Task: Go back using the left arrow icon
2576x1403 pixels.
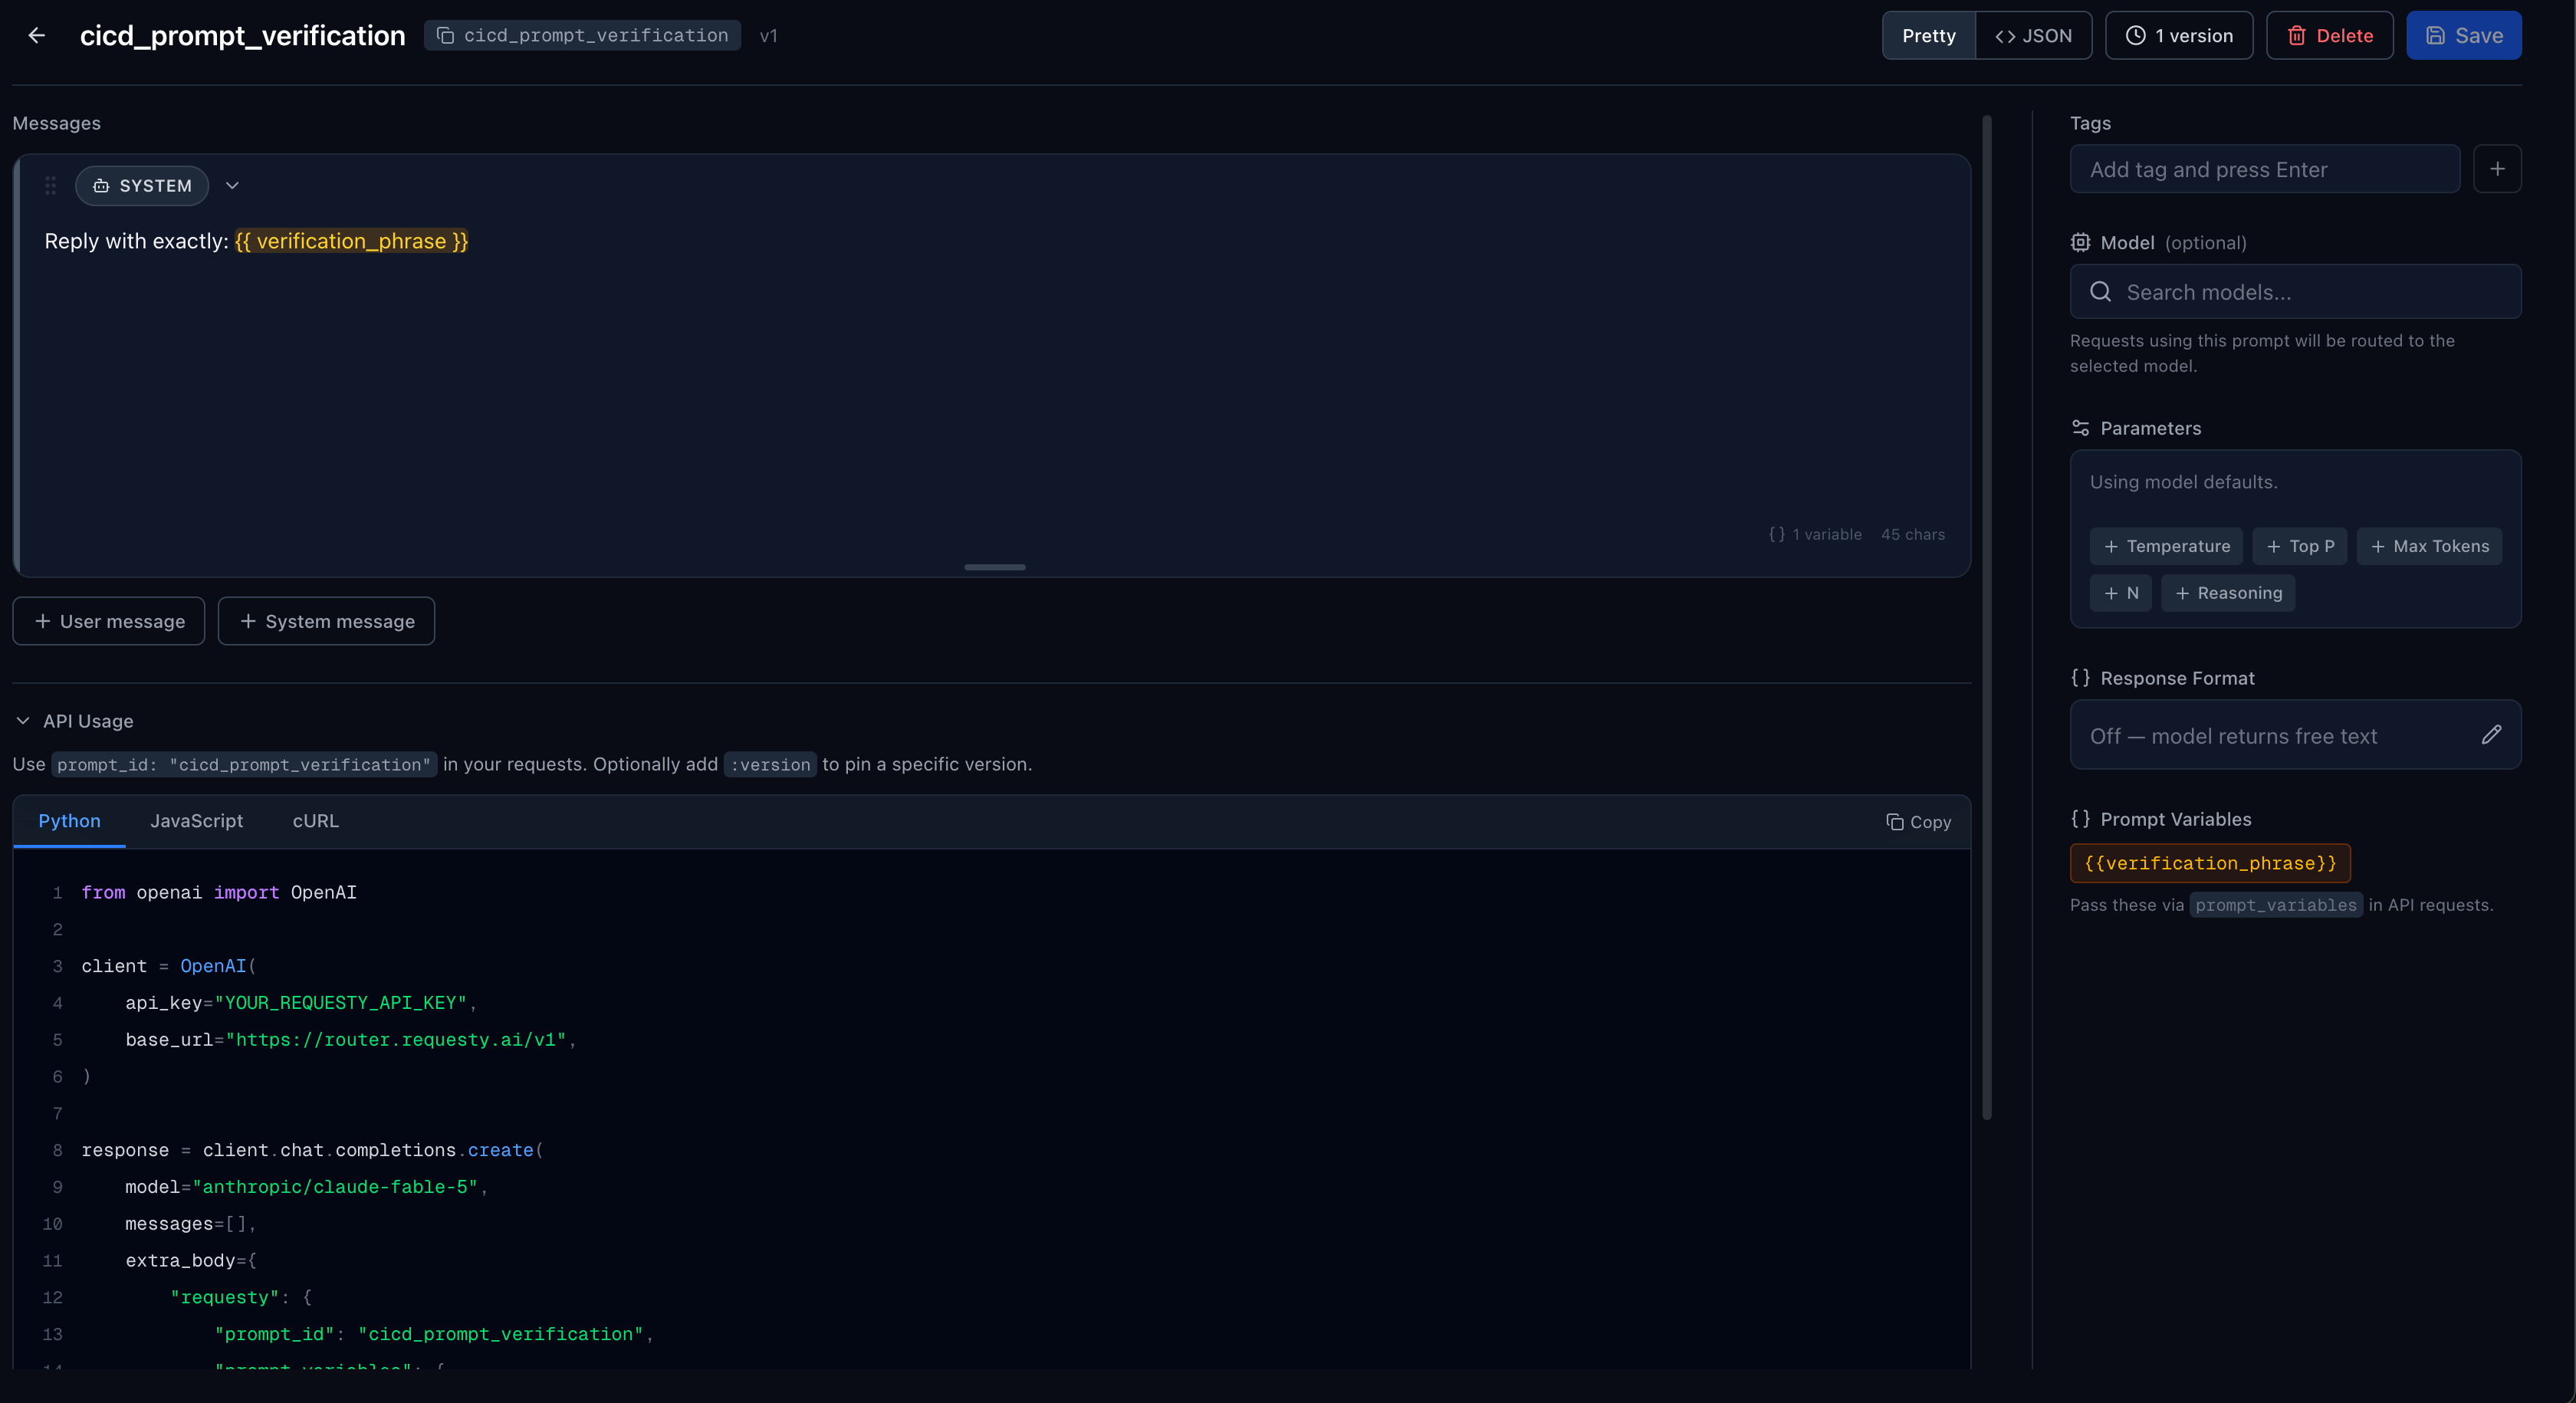Action: [x=37, y=35]
